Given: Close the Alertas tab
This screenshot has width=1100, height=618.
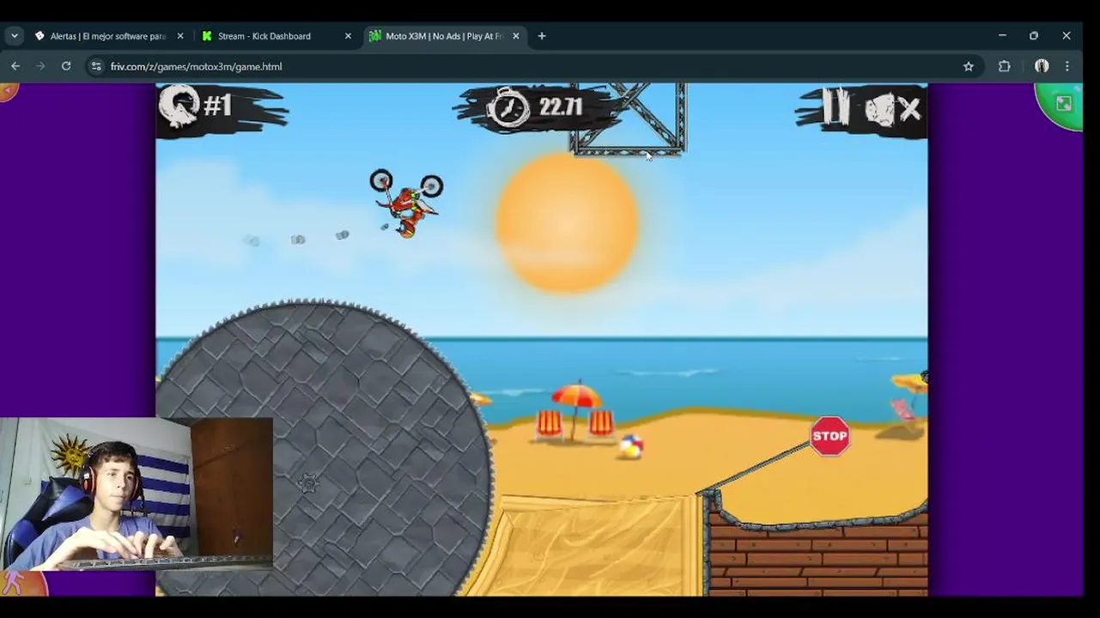Looking at the screenshot, I should 179,36.
